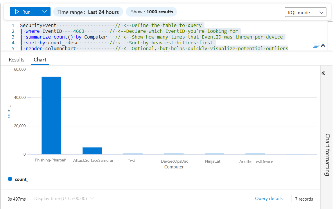Click SecurityEvent on line one of query
Image resolution: width=336 pixels, height=209 pixels.
pyautogui.click(x=38, y=25)
